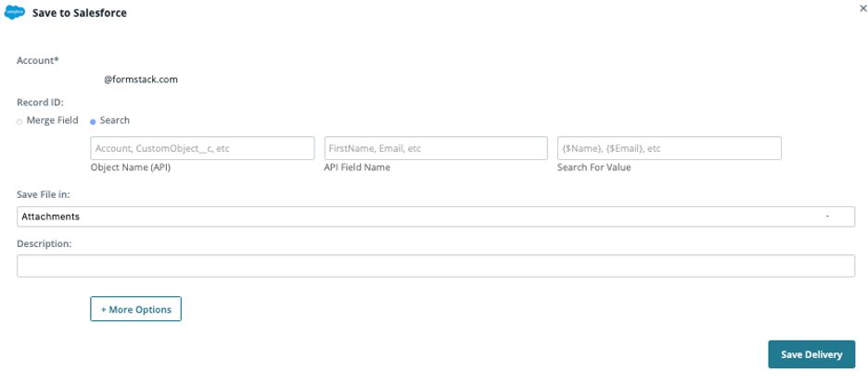Click the Salesforce cloud logo icon

[16, 14]
